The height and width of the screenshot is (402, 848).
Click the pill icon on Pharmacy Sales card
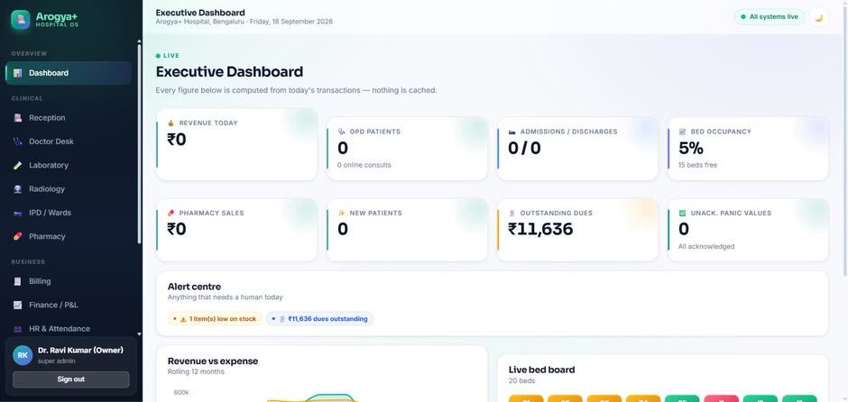pyautogui.click(x=171, y=214)
